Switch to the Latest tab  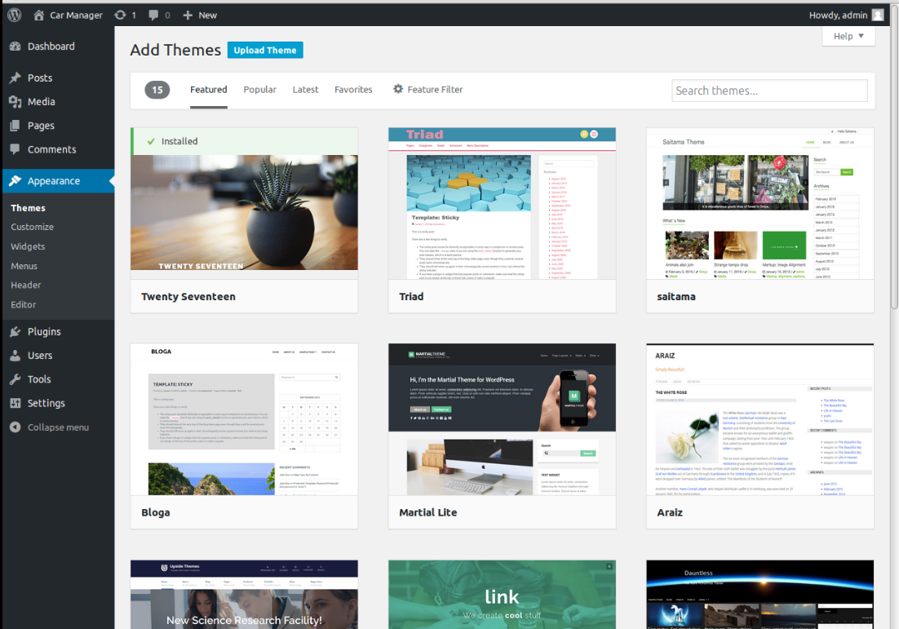(x=305, y=90)
